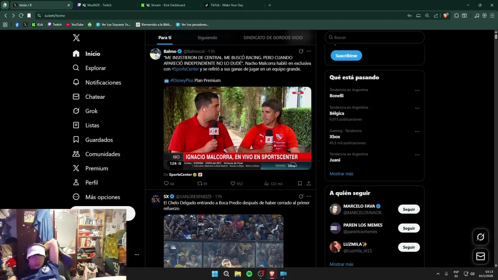Open a new browser tab

pos(270,5)
